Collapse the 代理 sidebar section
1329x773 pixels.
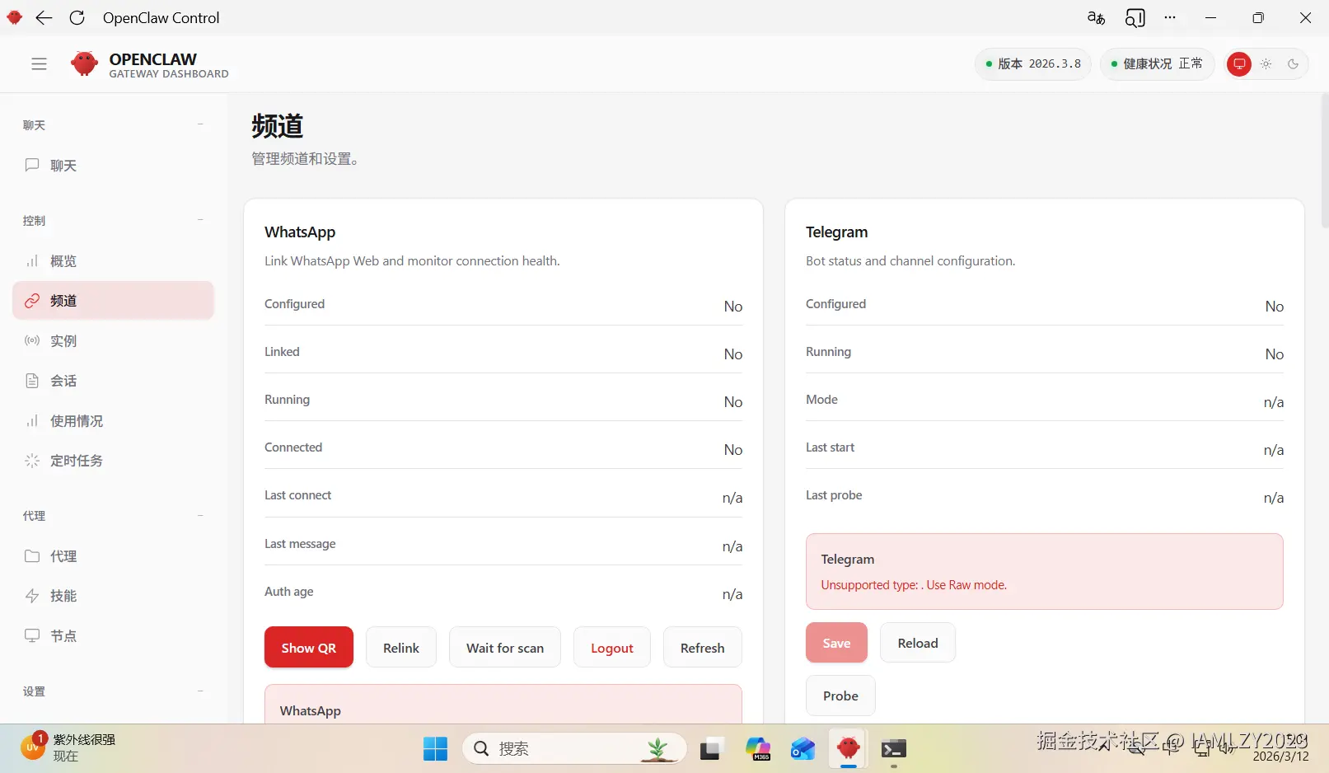[x=200, y=516]
